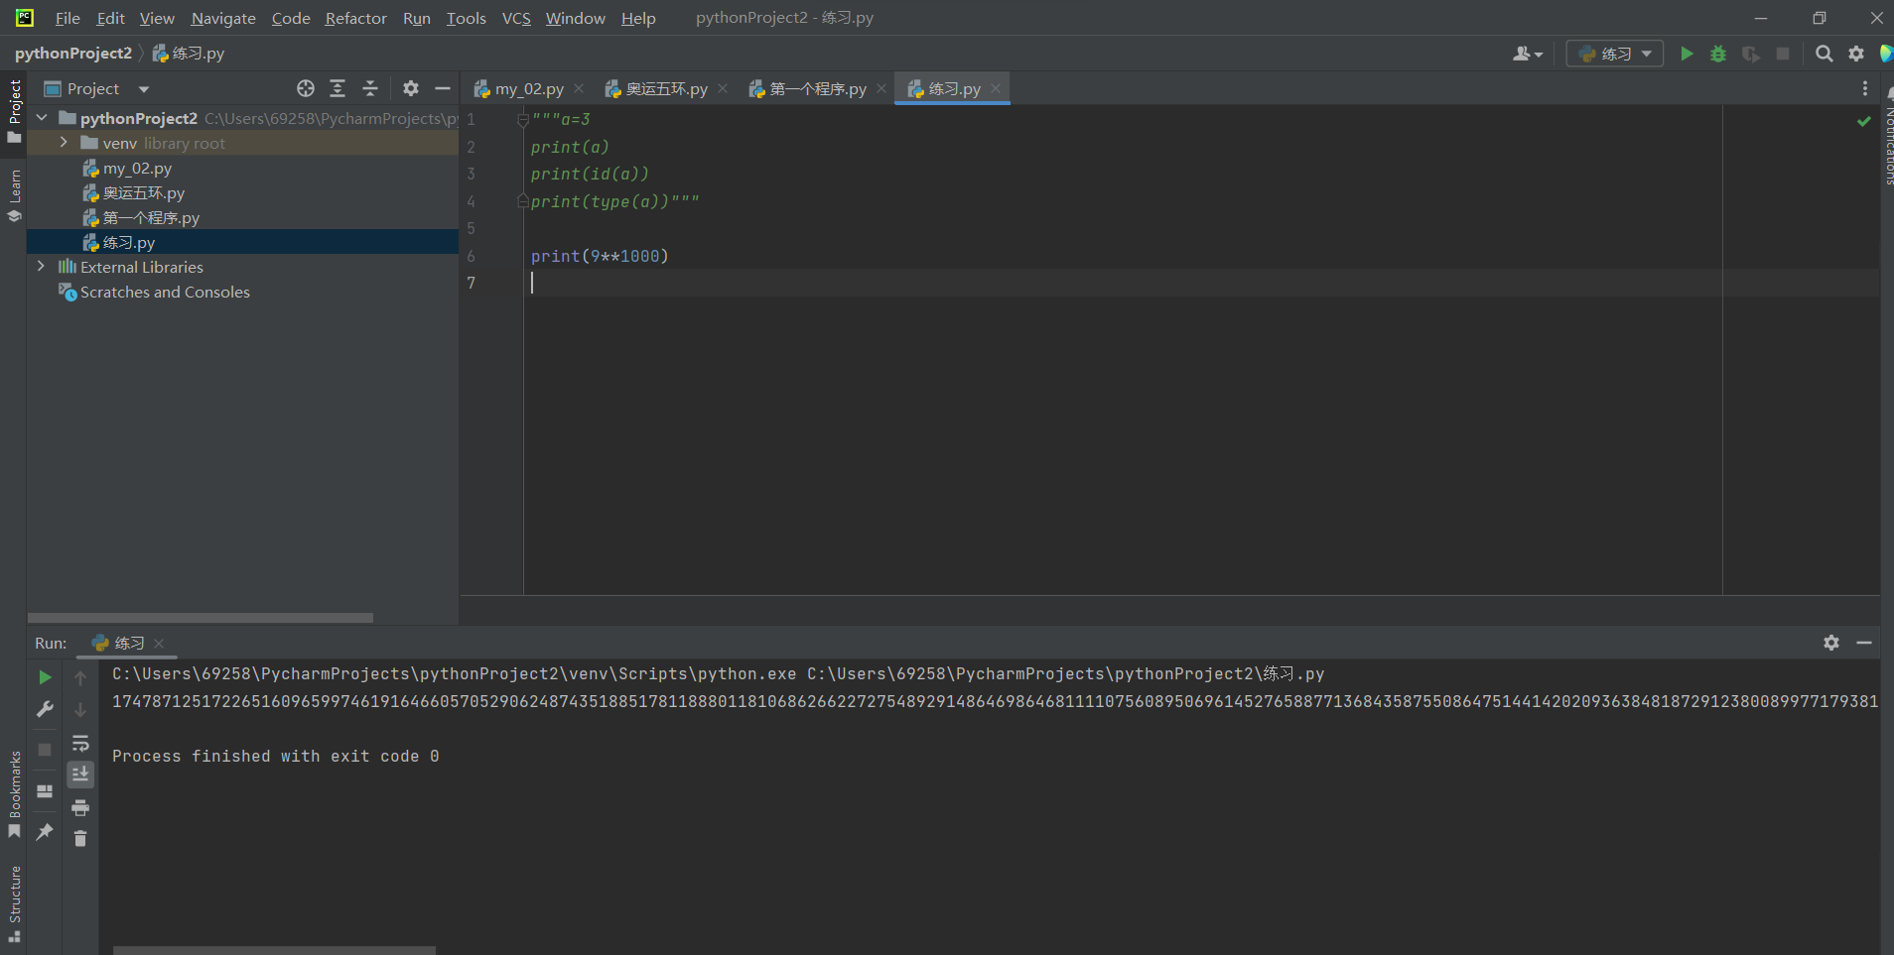1894x955 pixels.
Task: Open the Edit menu
Action: point(110,18)
